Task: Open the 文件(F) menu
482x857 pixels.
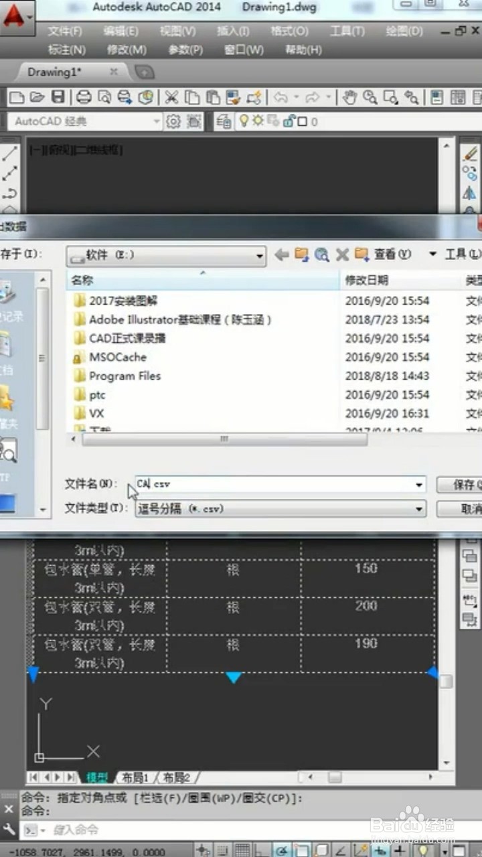Action: pyautogui.click(x=65, y=31)
